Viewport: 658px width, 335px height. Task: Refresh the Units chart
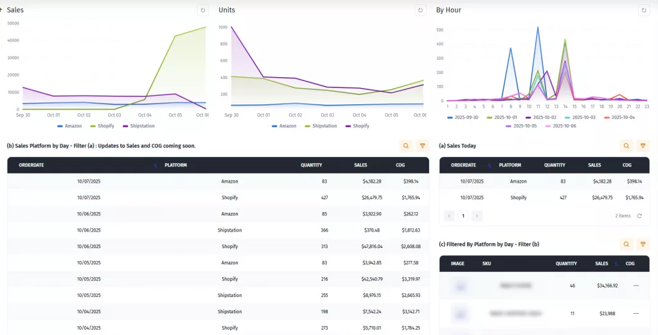420,10
